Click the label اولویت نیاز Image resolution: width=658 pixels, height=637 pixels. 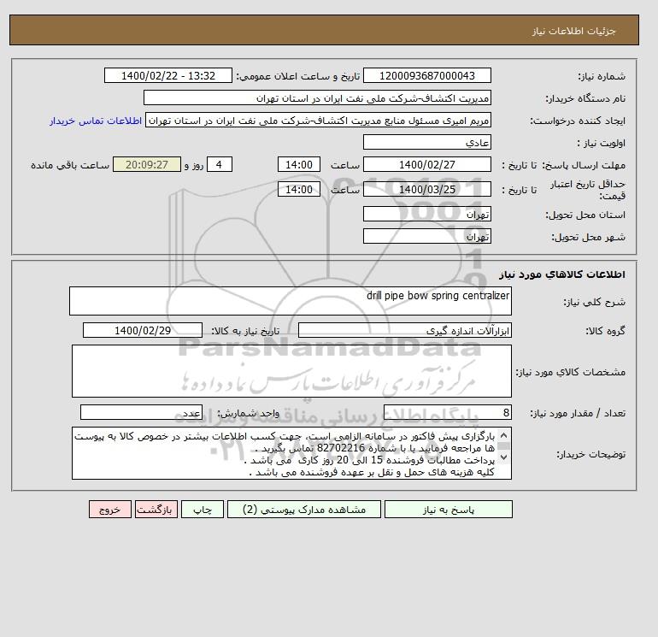601,143
